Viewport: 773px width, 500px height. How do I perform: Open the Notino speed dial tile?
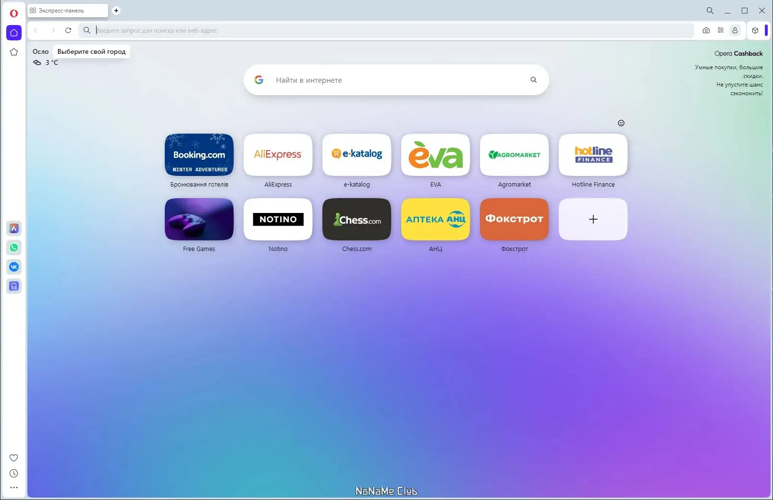(x=278, y=219)
